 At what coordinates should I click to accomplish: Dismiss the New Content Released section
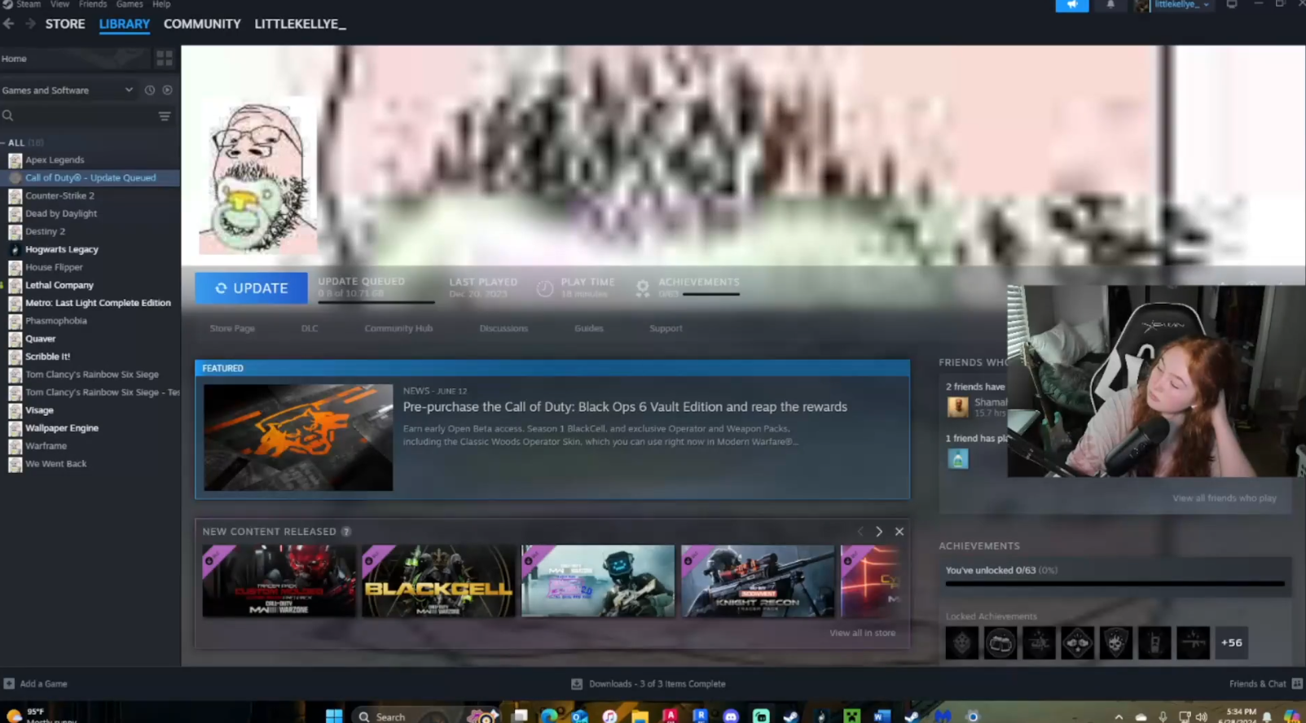click(x=899, y=532)
